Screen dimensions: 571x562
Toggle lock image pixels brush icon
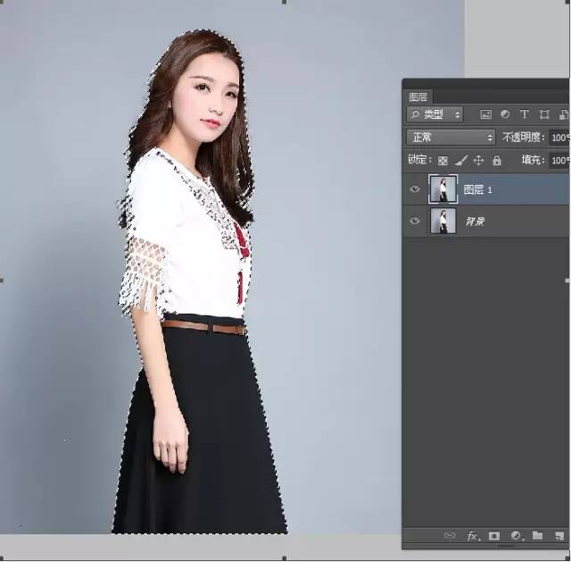click(x=460, y=161)
